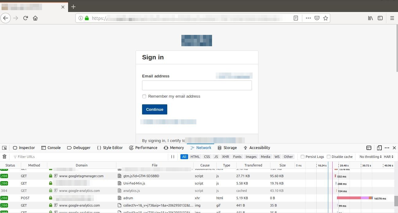The height and width of the screenshot is (213, 398).
Task: Toggle reader view icon in address bar
Action: click(296, 18)
